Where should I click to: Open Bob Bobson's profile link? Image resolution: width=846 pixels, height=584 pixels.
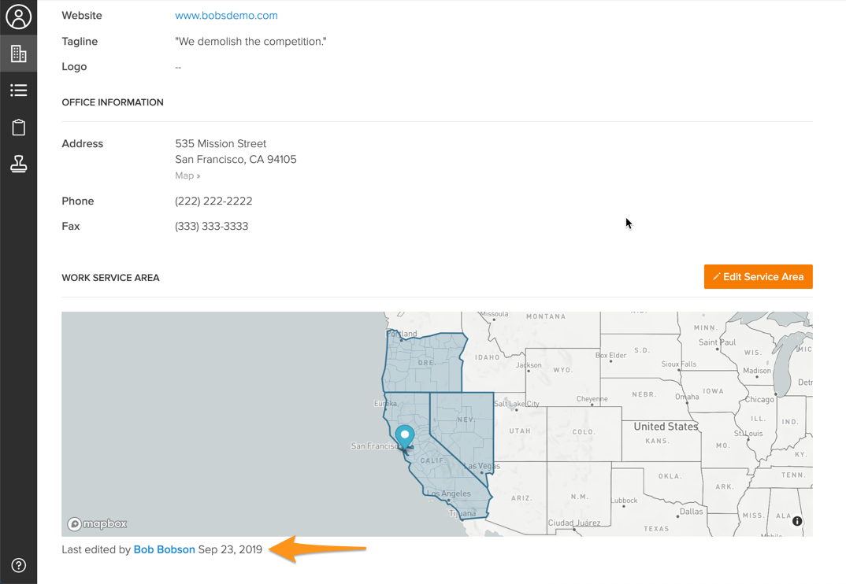(x=164, y=549)
